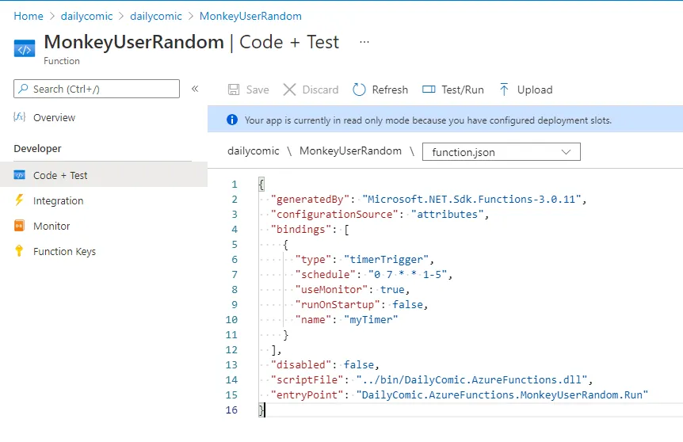Open the function.json file dropdown
Viewport: 683px width, 442px height.
[x=502, y=152]
